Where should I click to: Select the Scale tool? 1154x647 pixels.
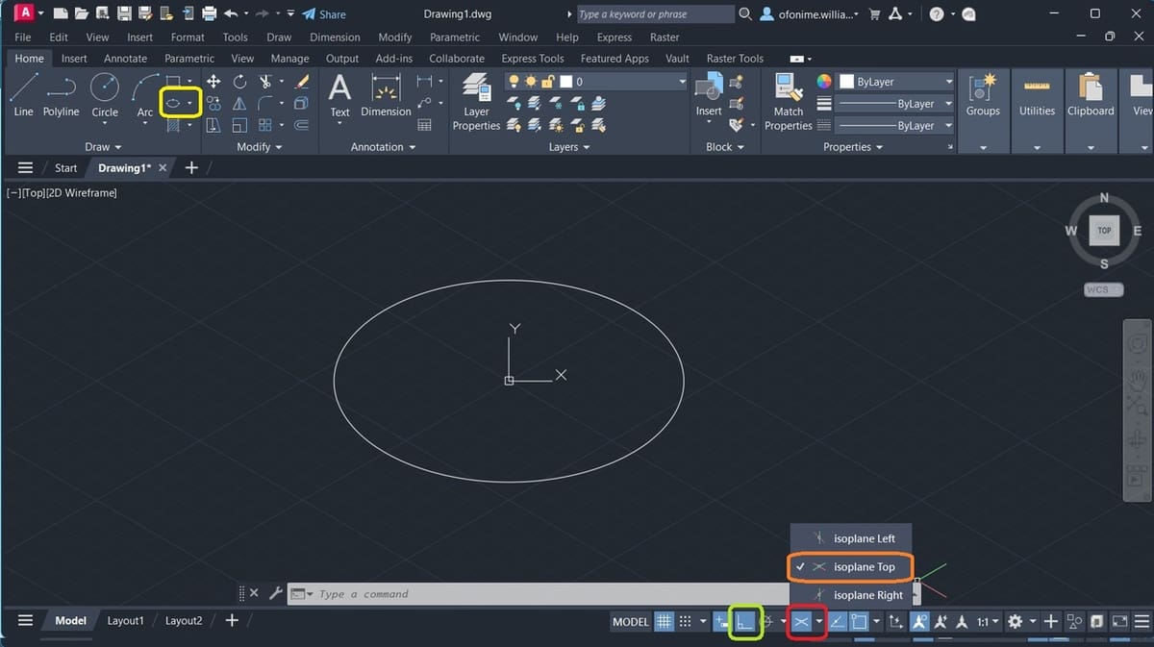click(x=239, y=125)
